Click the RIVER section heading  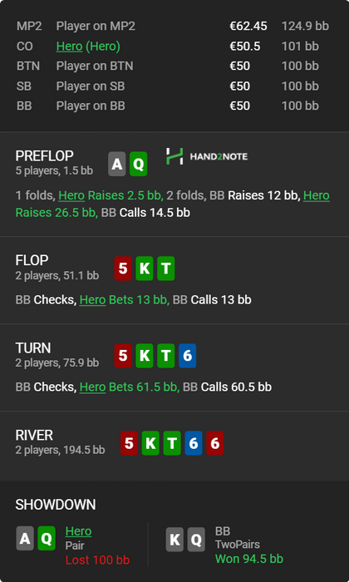pos(34,435)
